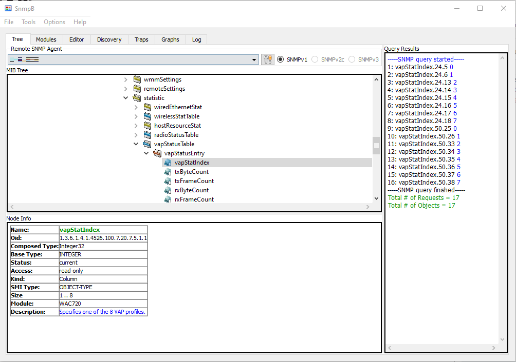Viewport: 516px width, 362px height.
Task: Click the Query Results vertical scrollbar
Action: pyautogui.click(x=502, y=205)
